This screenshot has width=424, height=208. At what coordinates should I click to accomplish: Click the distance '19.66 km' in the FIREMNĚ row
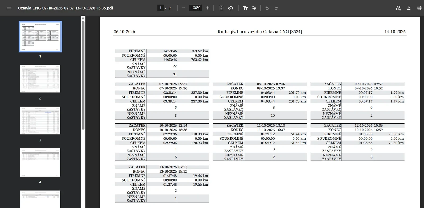click(201, 176)
